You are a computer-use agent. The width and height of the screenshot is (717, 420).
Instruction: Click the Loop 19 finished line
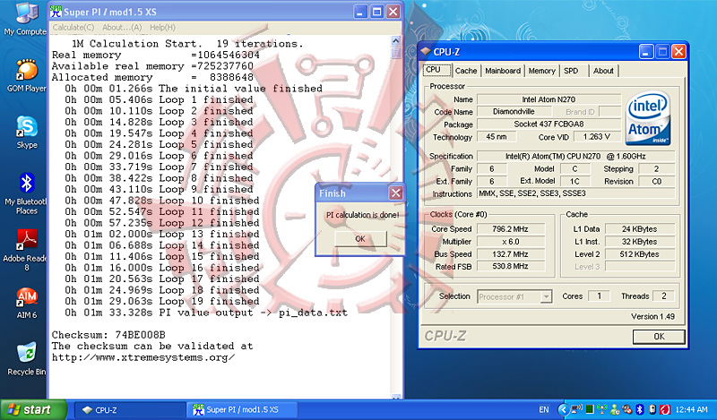coord(162,301)
